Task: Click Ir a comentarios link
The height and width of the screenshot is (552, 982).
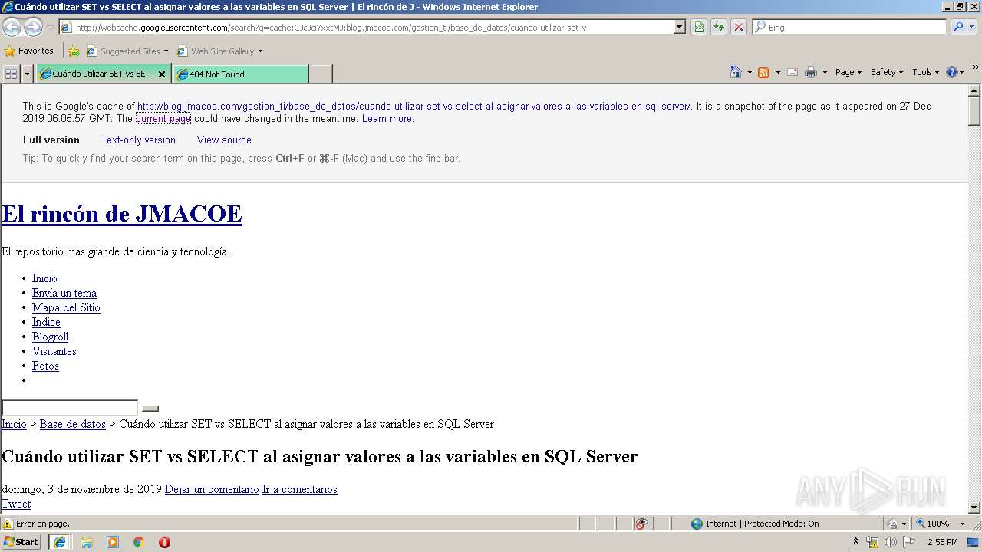Action: [300, 489]
